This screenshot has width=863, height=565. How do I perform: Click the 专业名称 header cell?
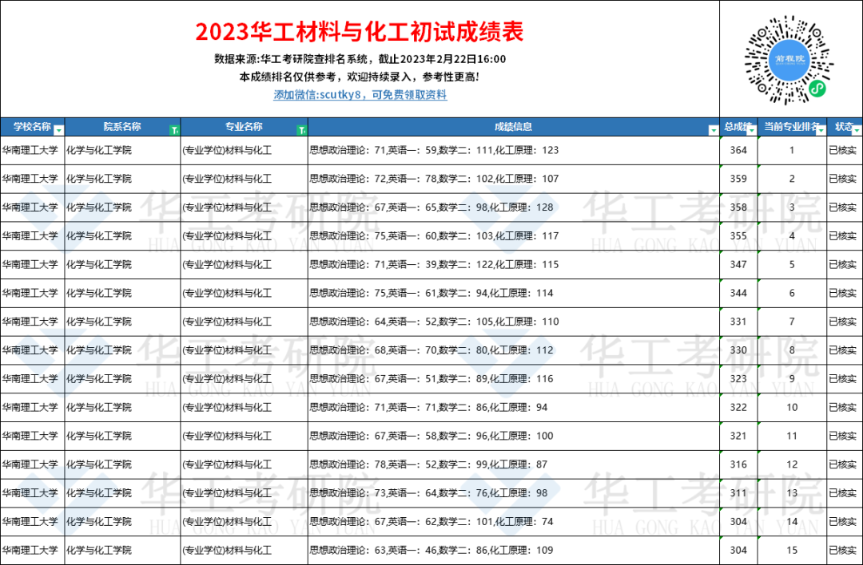coord(244,127)
